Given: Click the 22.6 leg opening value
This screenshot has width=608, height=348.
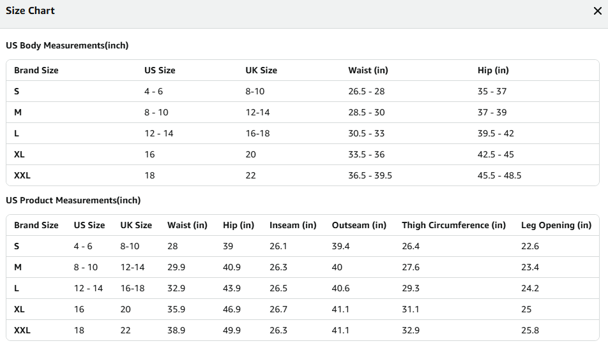Looking at the screenshot, I should point(530,246).
